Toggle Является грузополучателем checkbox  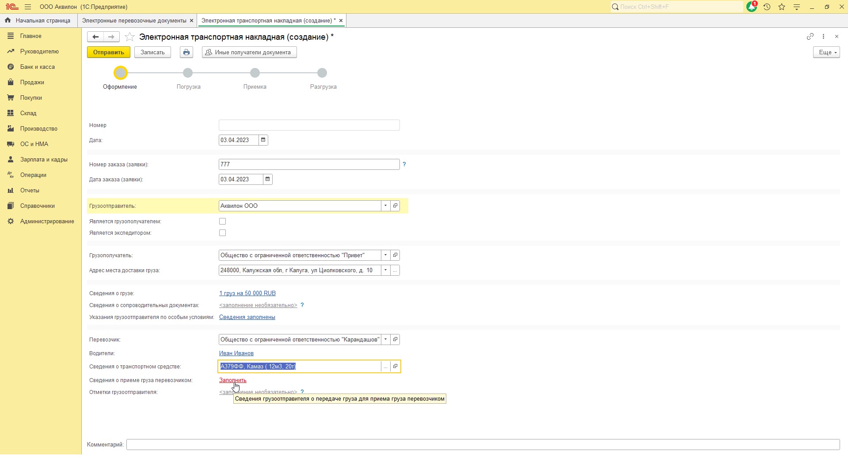point(223,221)
